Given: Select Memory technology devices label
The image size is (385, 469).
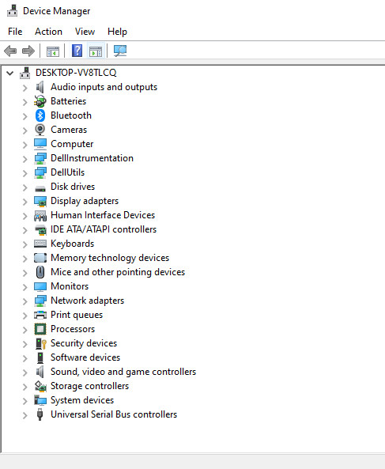Looking at the screenshot, I should click(x=110, y=258).
